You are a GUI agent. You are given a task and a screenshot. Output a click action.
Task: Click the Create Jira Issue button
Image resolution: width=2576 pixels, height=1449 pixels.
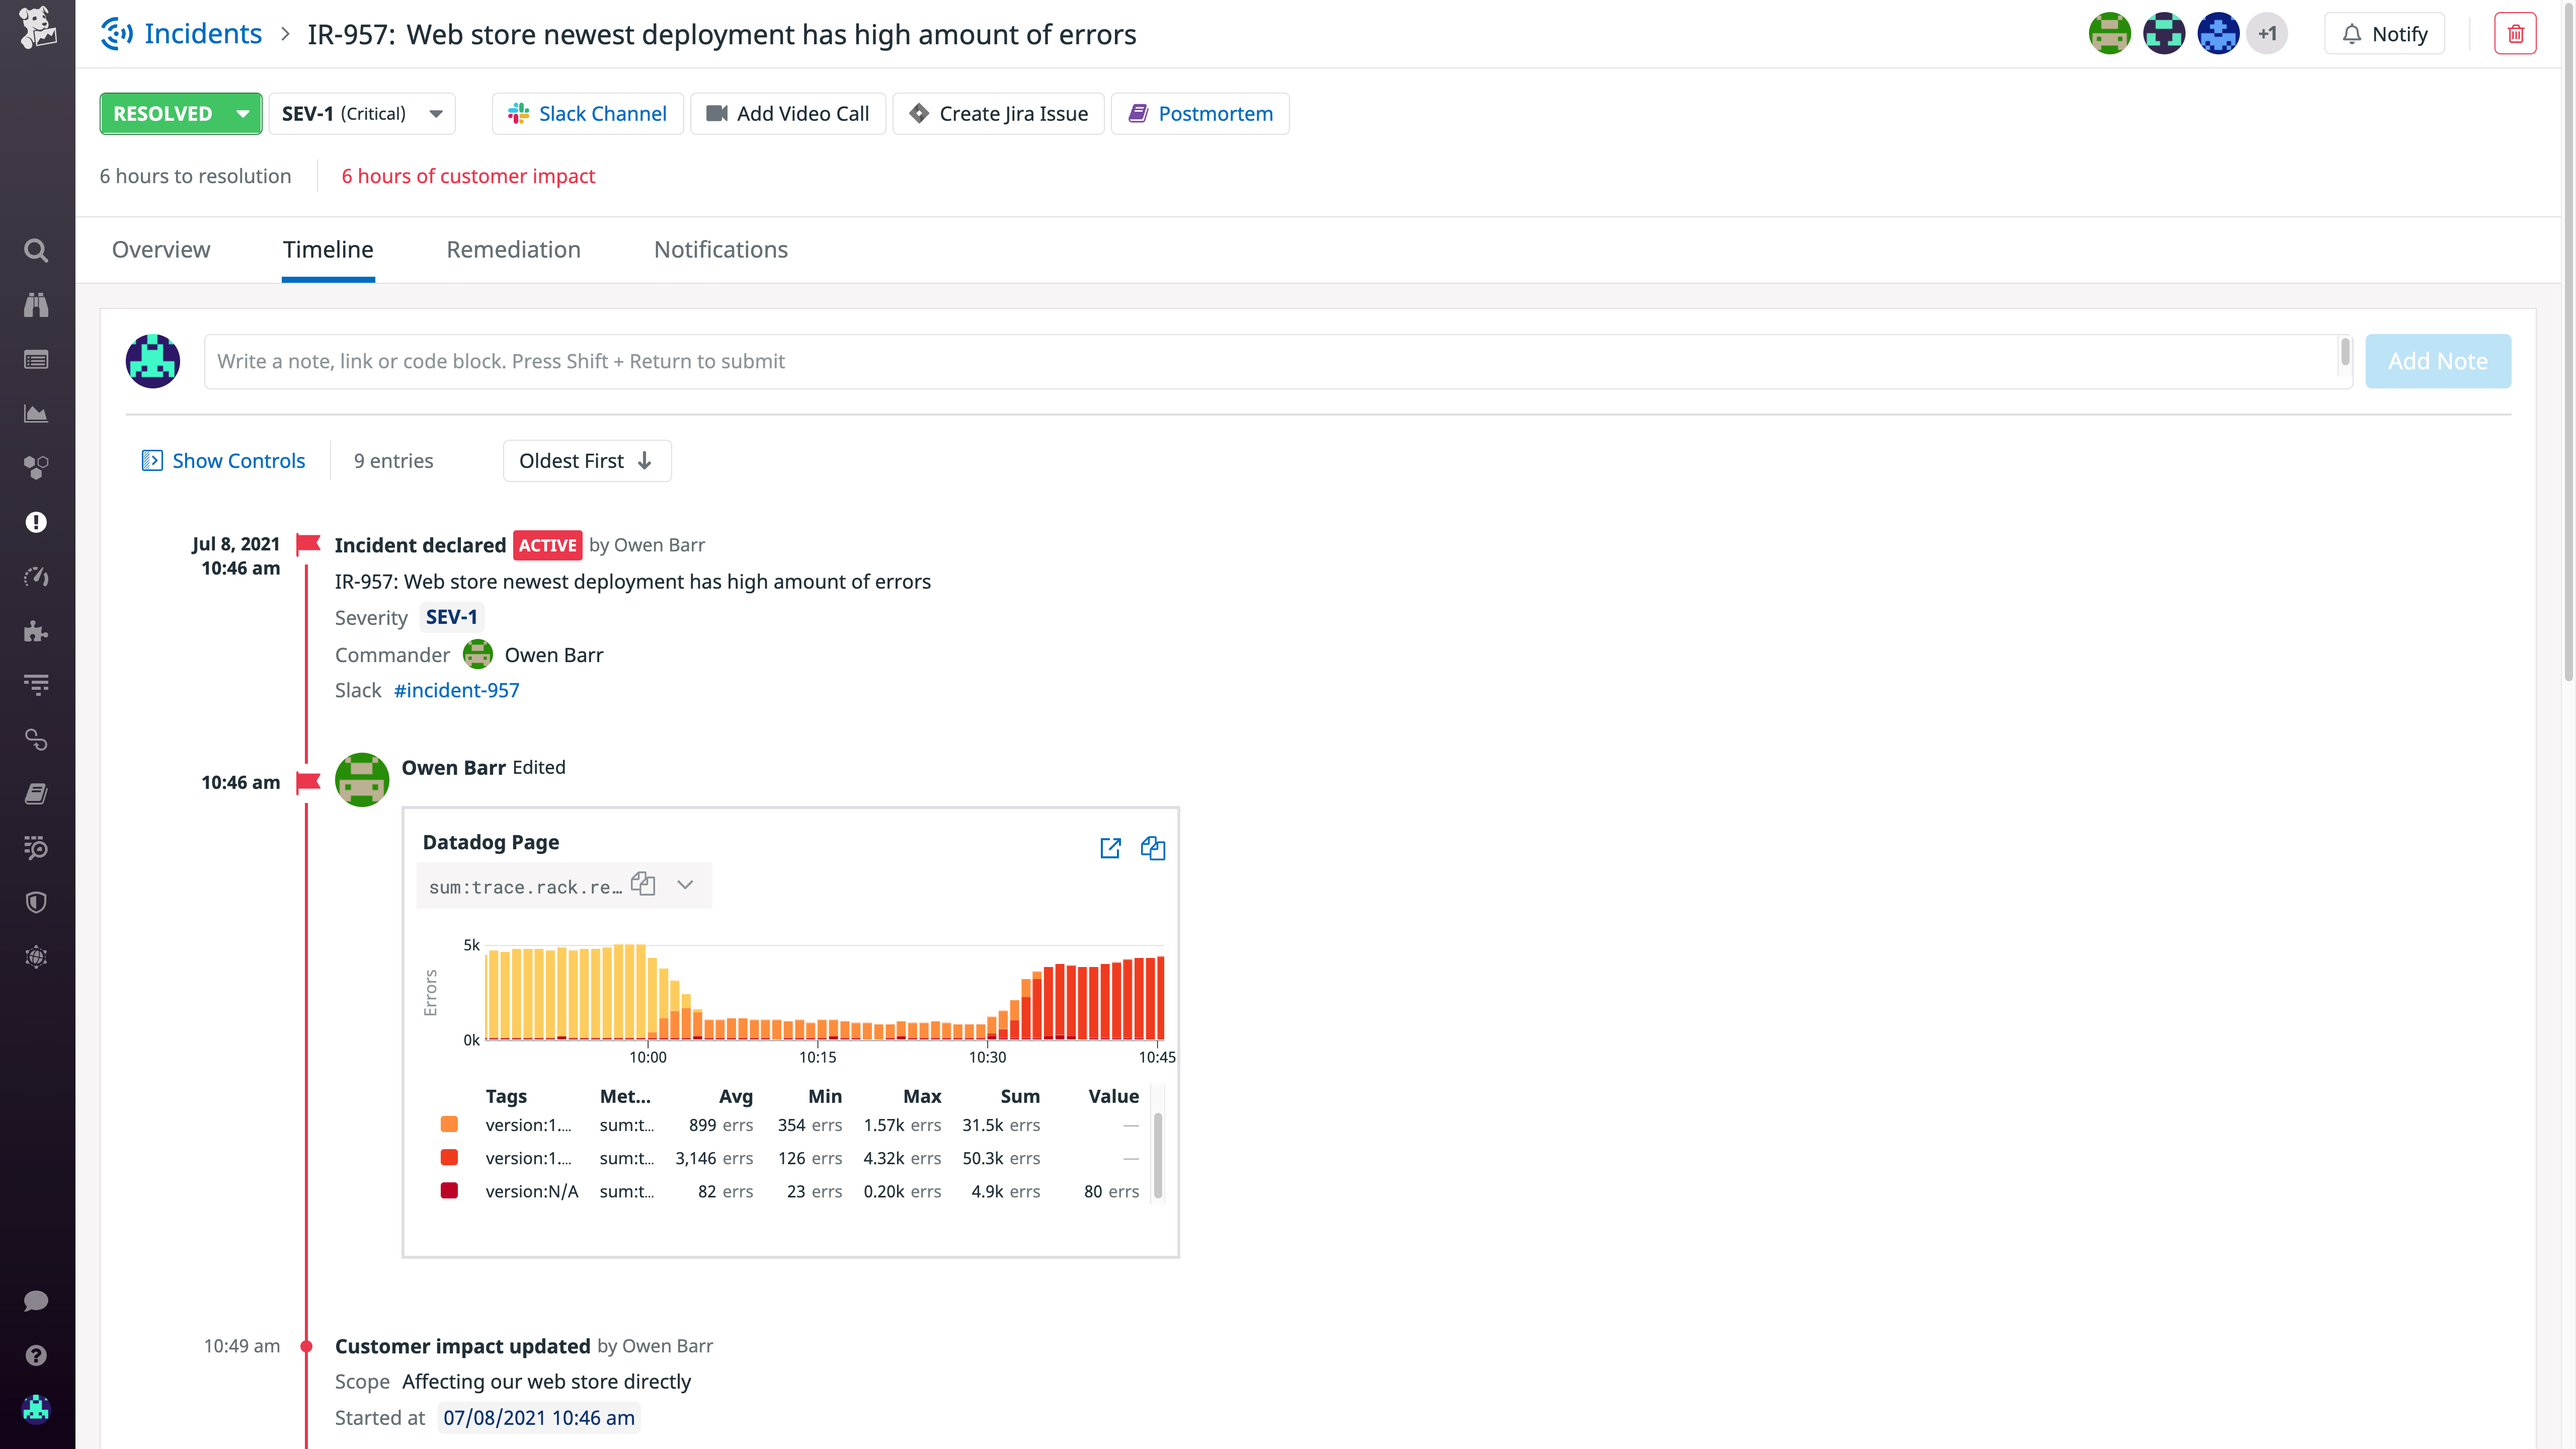(997, 113)
